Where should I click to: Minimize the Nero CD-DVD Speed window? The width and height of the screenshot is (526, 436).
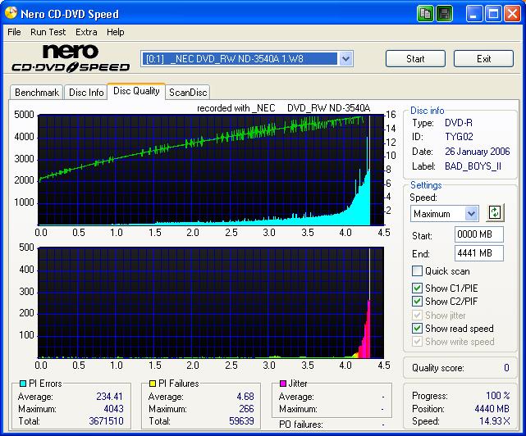(473, 13)
